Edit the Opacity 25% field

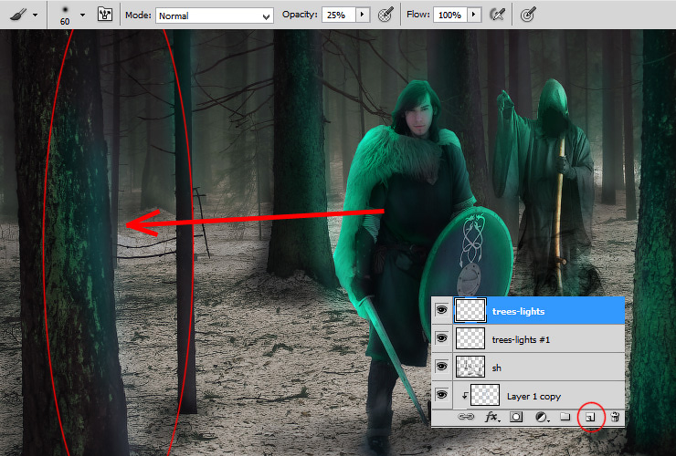[339, 16]
